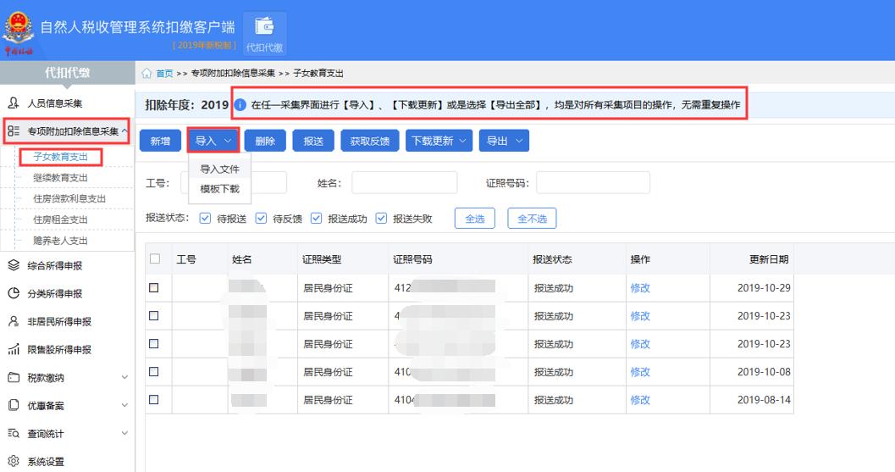This screenshot has width=895, height=472.
Task: Click the blue info icon near 扣除年度
Action: pyautogui.click(x=240, y=106)
